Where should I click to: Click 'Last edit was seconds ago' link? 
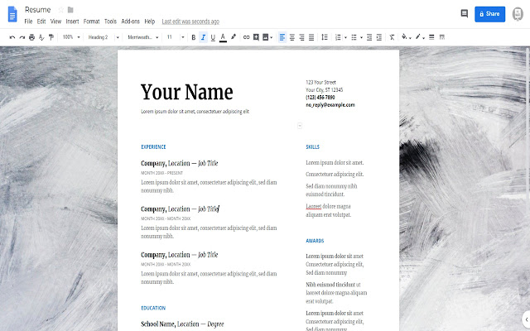(x=190, y=22)
